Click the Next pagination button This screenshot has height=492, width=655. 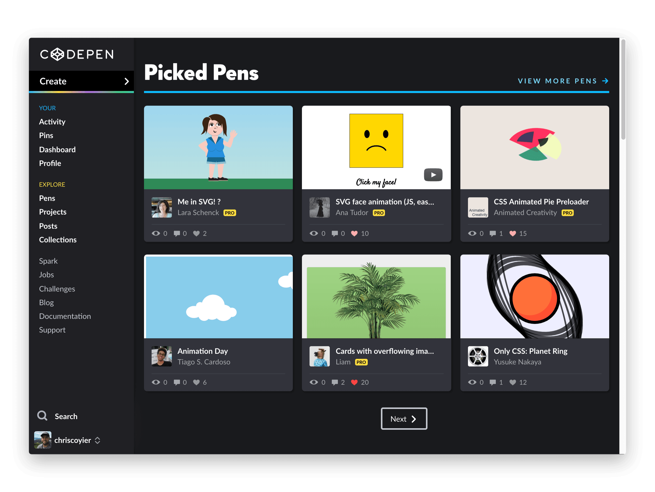pyautogui.click(x=404, y=419)
